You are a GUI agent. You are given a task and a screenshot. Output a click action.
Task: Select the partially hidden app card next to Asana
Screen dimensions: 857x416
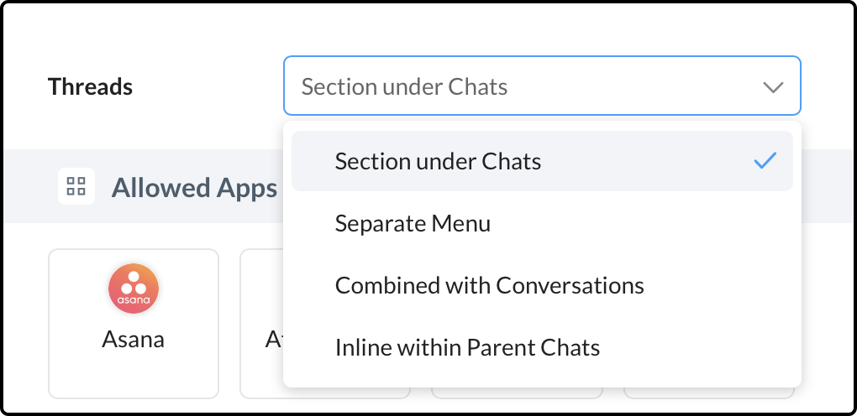pyautogui.click(x=261, y=324)
